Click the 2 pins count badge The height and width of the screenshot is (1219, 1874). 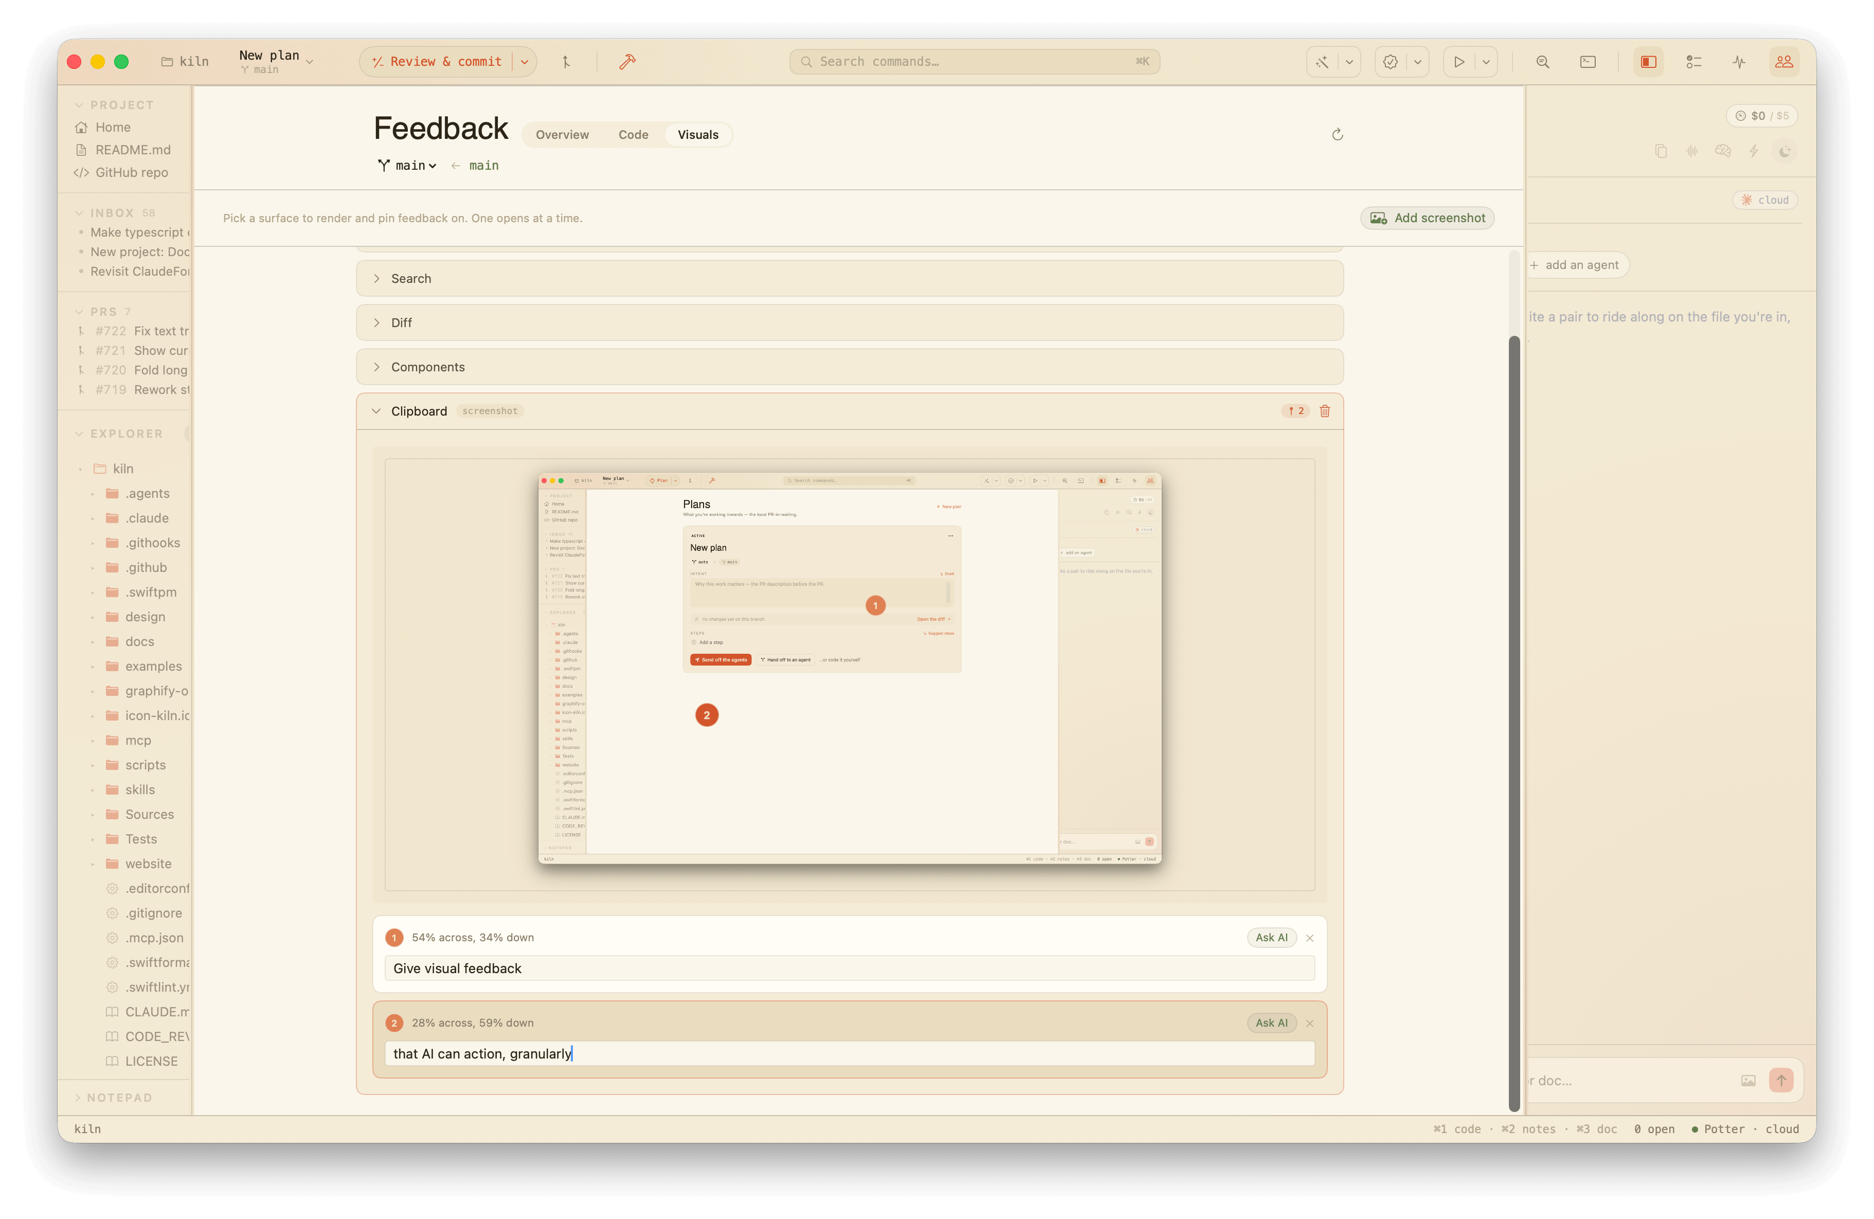pyautogui.click(x=1296, y=411)
